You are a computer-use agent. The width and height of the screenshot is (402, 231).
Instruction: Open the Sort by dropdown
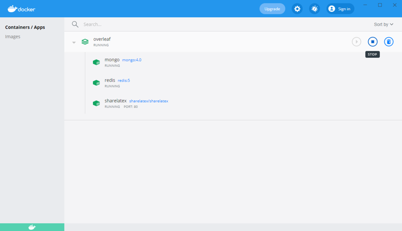coord(384,24)
